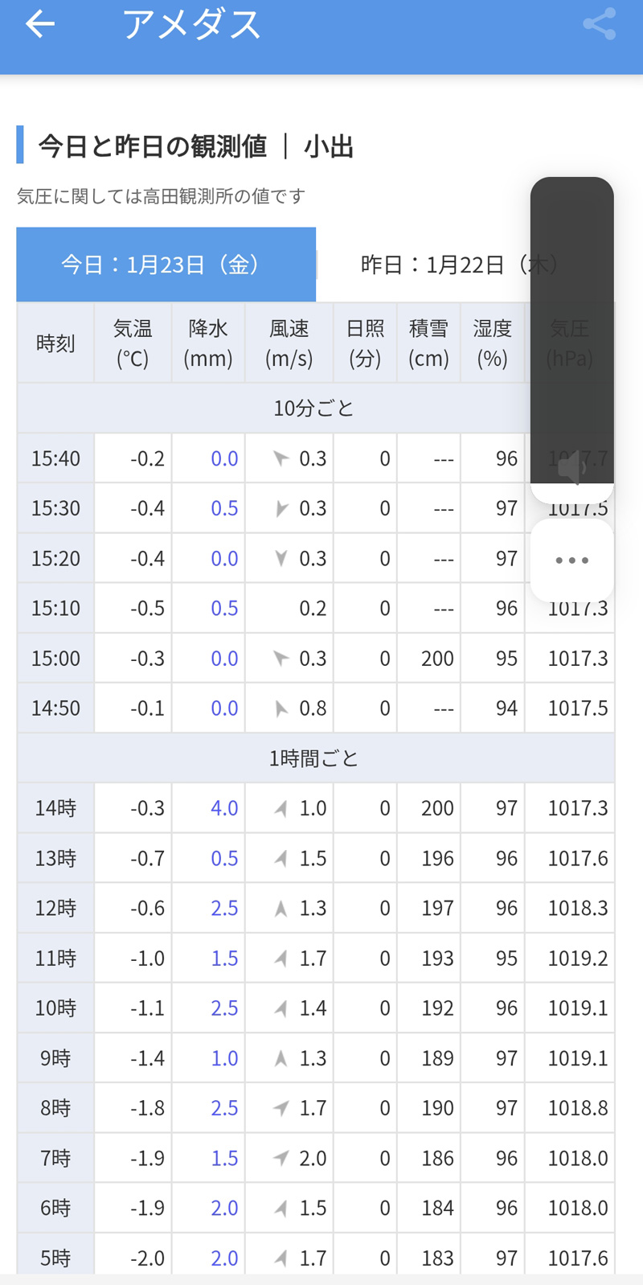The height and width of the screenshot is (1285, 643).
Task: Click the wind direction arrow in the 7時 row
Action: [281, 1158]
